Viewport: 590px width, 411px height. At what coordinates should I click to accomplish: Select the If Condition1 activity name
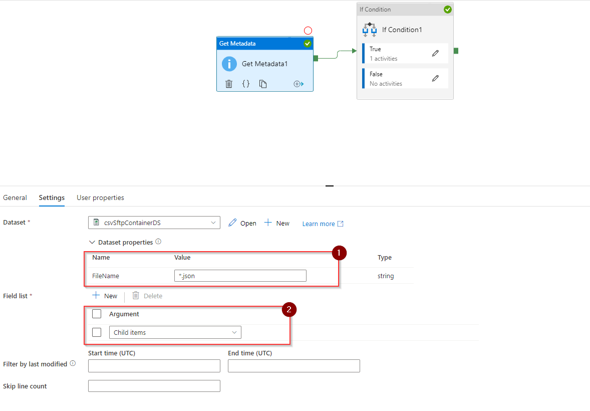point(402,30)
